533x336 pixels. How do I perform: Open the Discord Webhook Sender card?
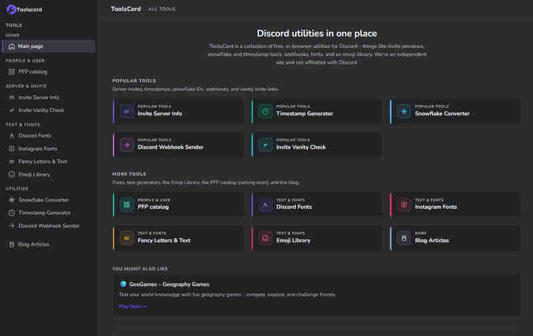pos(179,145)
